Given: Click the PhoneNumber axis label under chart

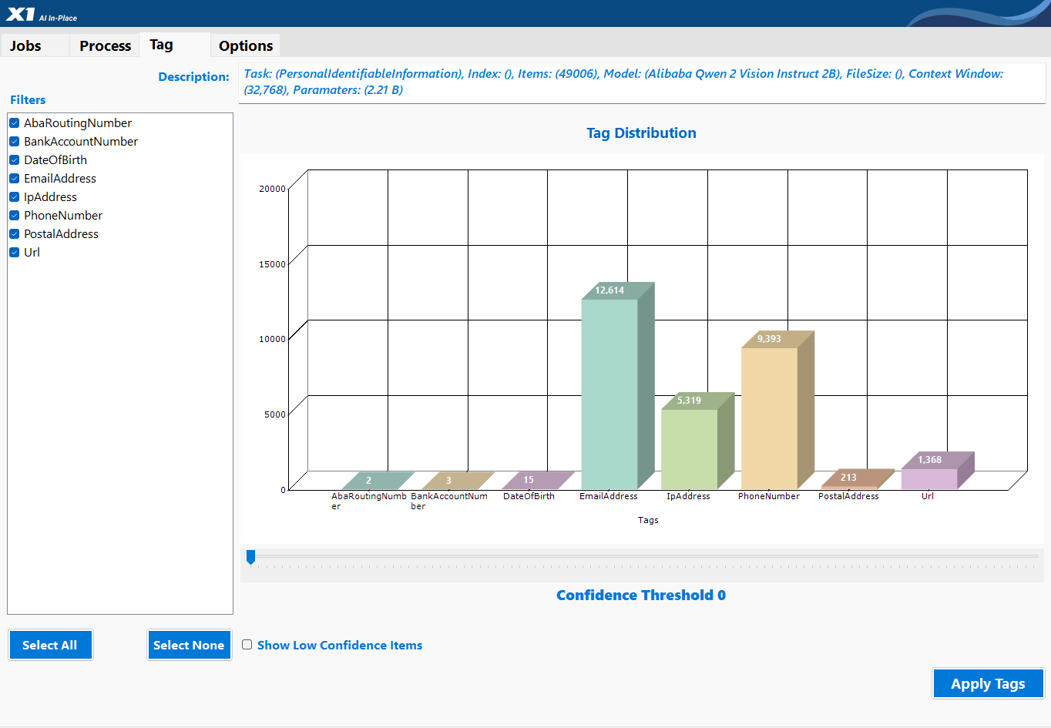Looking at the screenshot, I should 769,496.
